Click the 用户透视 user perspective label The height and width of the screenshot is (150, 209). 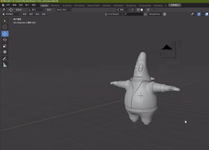pos(17,19)
